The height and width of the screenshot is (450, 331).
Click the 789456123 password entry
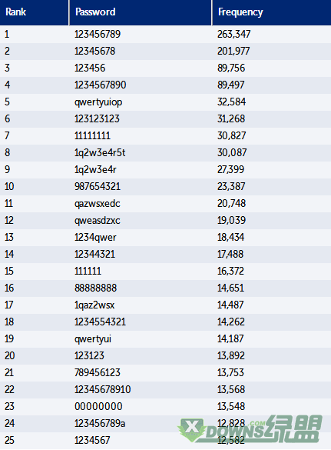pyautogui.click(x=98, y=373)
